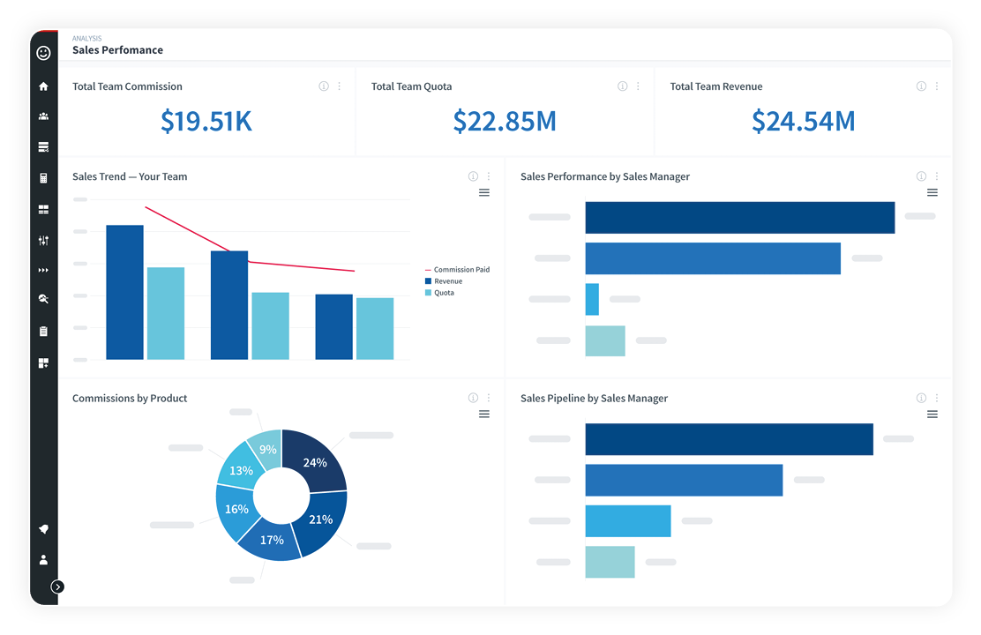Open hamburger menu for Sales Pipeline chart
This screenshot has width=981, height=635.
932,415
